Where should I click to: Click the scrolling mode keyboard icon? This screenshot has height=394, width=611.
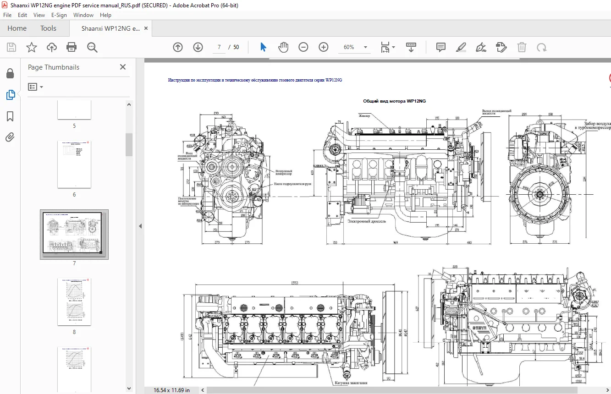pos(411,47)
